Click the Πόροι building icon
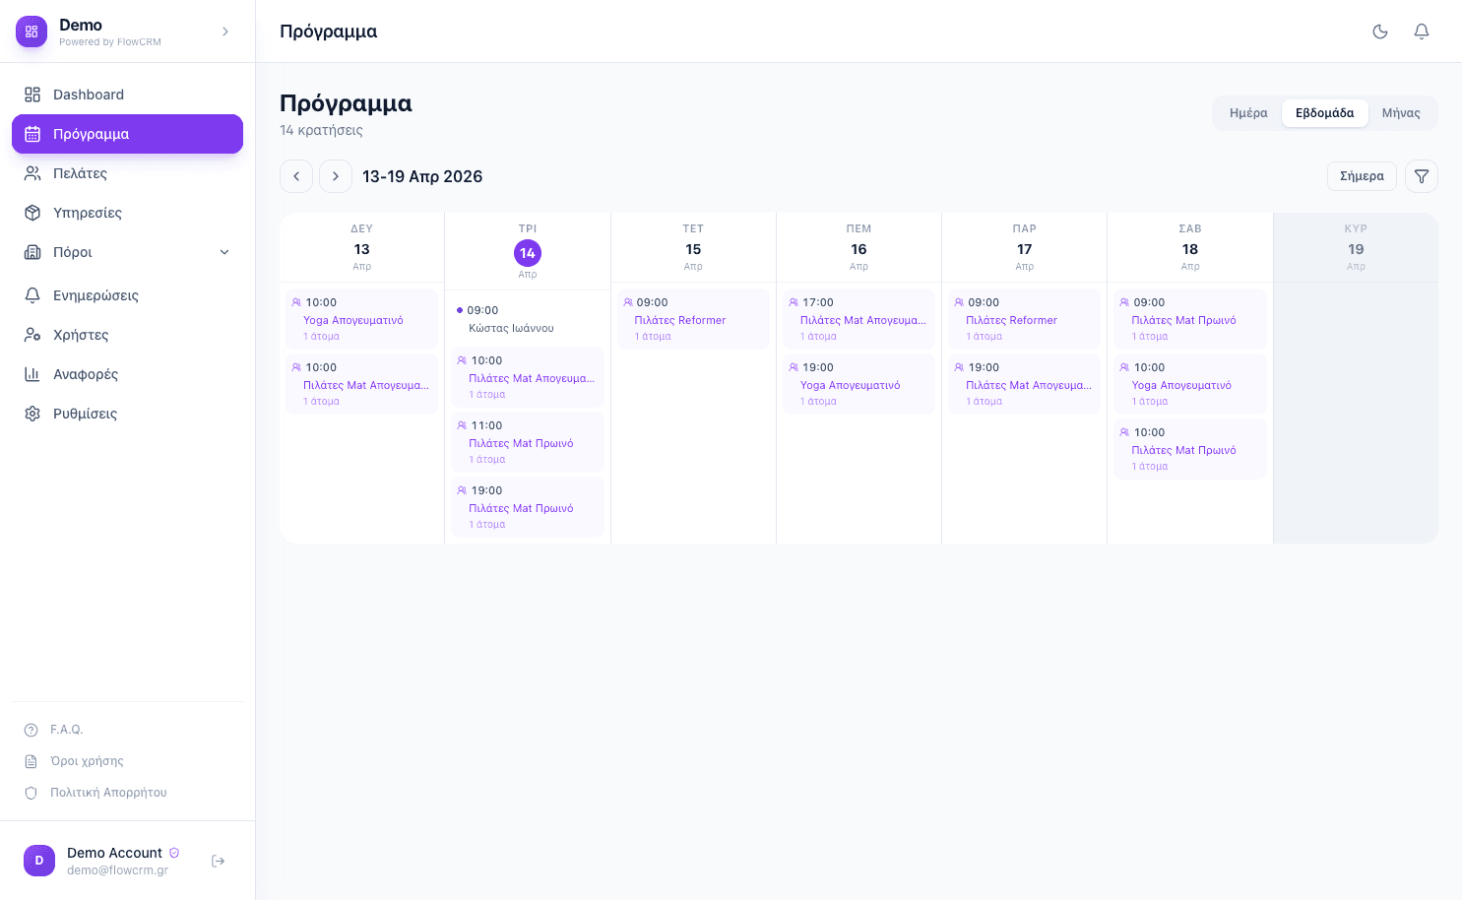 (32, 252)
